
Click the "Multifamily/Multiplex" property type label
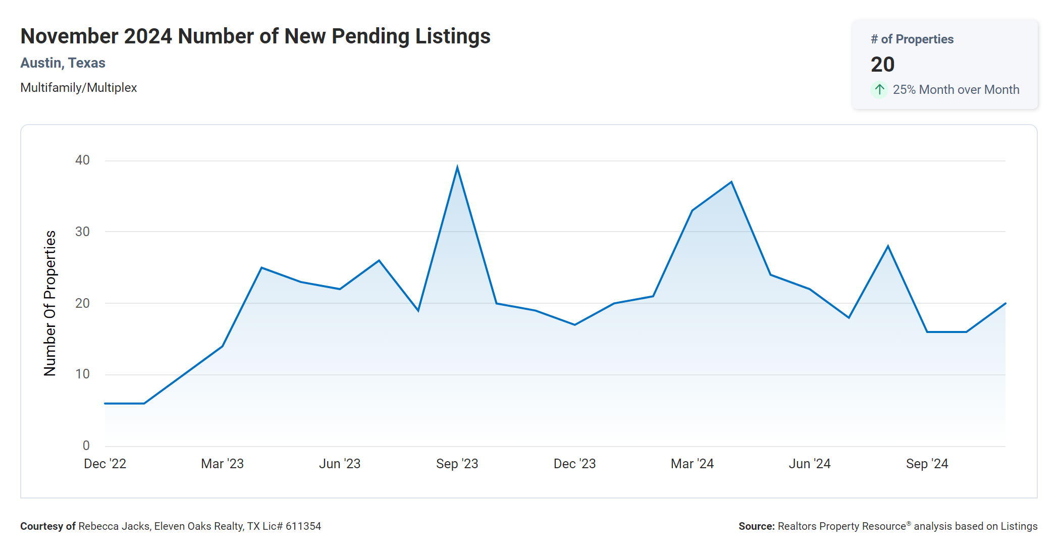point(79,88)
